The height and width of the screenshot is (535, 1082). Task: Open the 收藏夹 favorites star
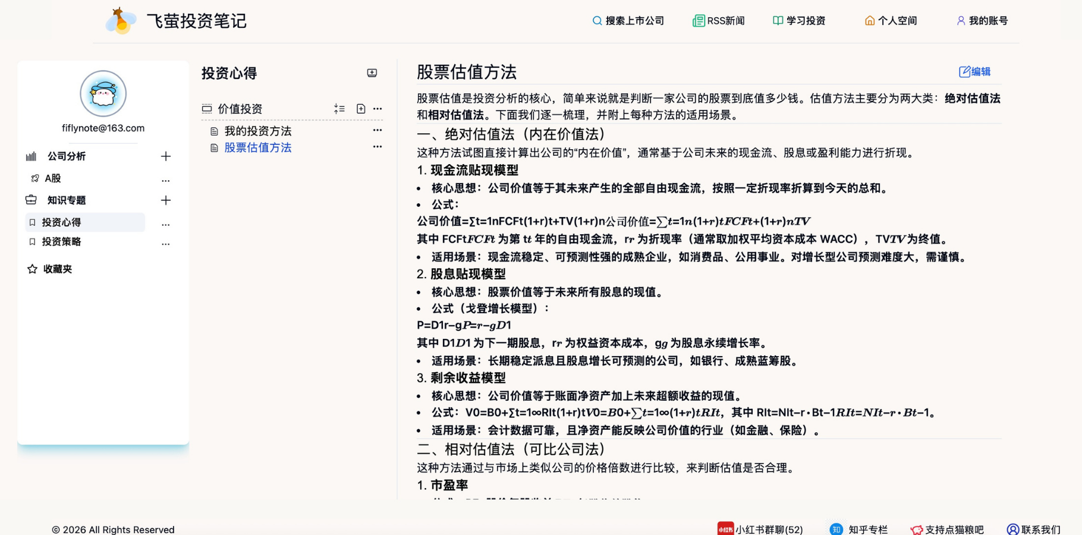pos(33,269)
